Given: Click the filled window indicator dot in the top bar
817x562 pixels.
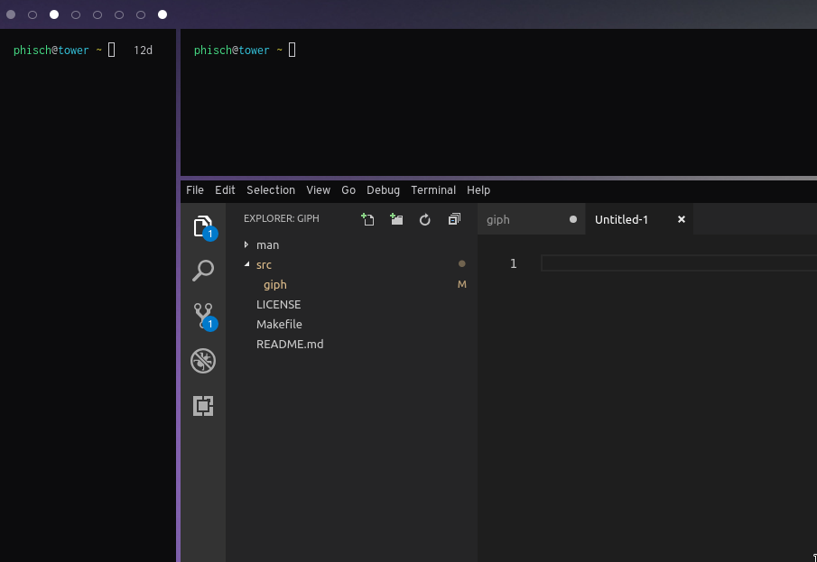Looking at the screenshot, I should click(x=53, y=14).
